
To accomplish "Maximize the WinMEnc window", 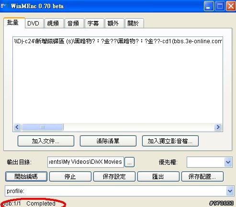I will pos(220,6).
